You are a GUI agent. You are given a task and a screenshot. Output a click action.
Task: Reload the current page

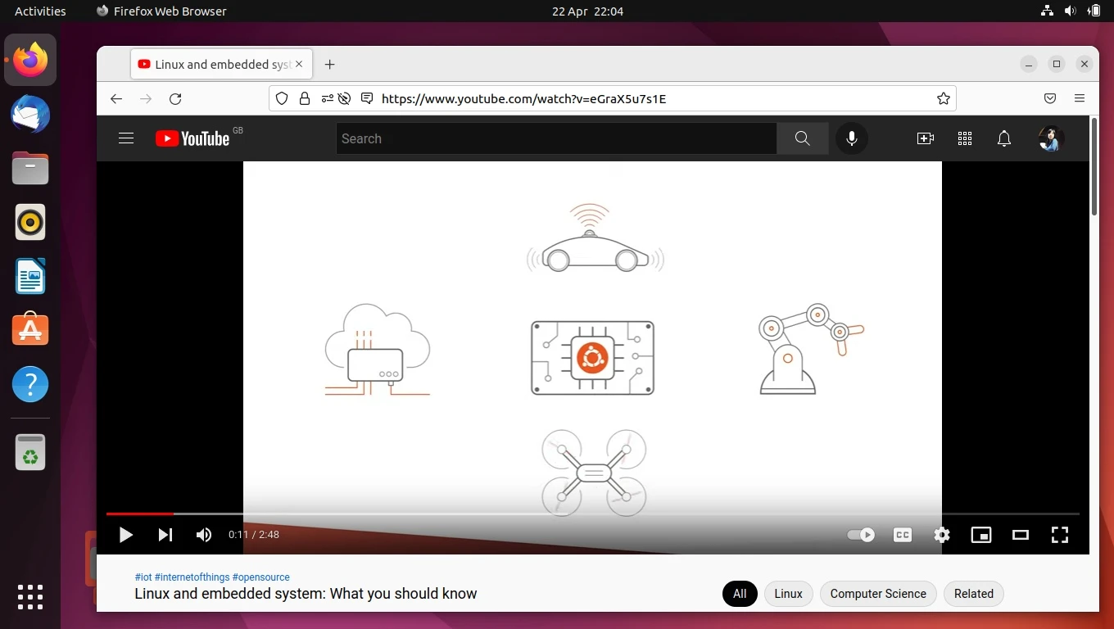[175, 98]
